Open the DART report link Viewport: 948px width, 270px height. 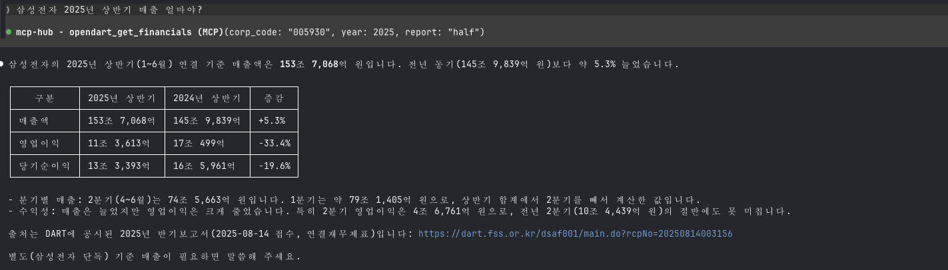point(576,234)
